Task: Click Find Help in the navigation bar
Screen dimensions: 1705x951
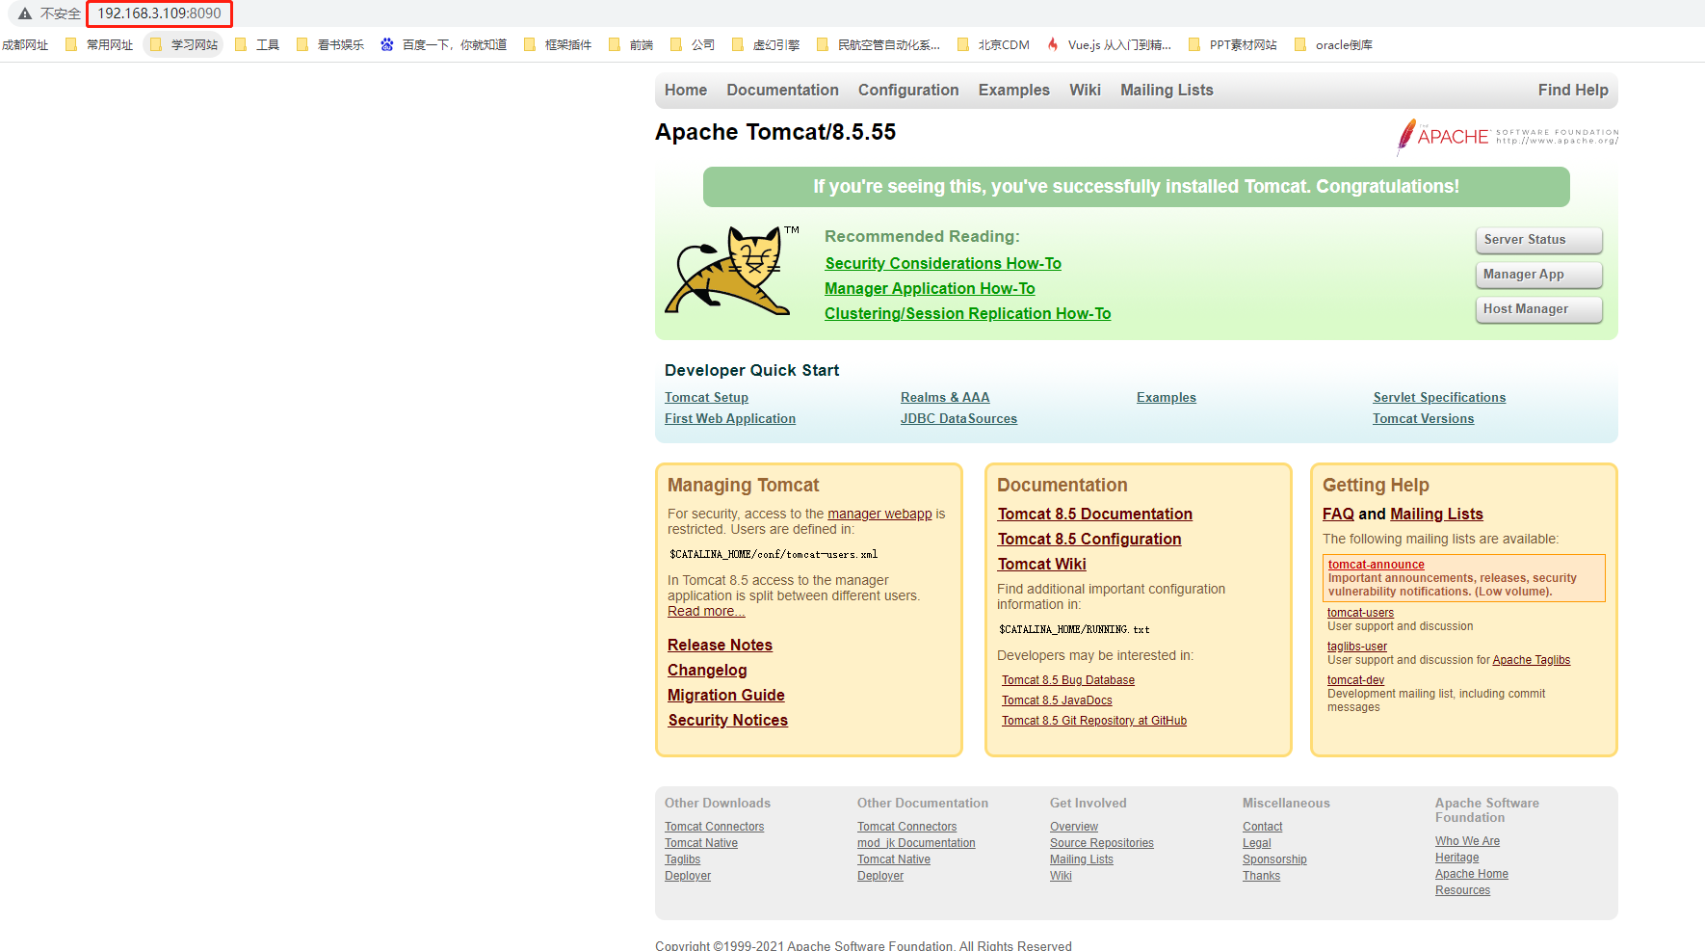Action: pyautogui.click(x=1573, y=90)
